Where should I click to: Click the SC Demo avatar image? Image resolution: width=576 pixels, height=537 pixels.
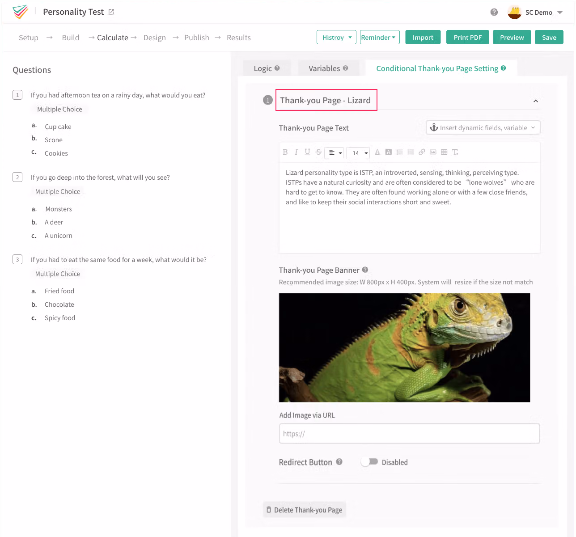[515, 12]
